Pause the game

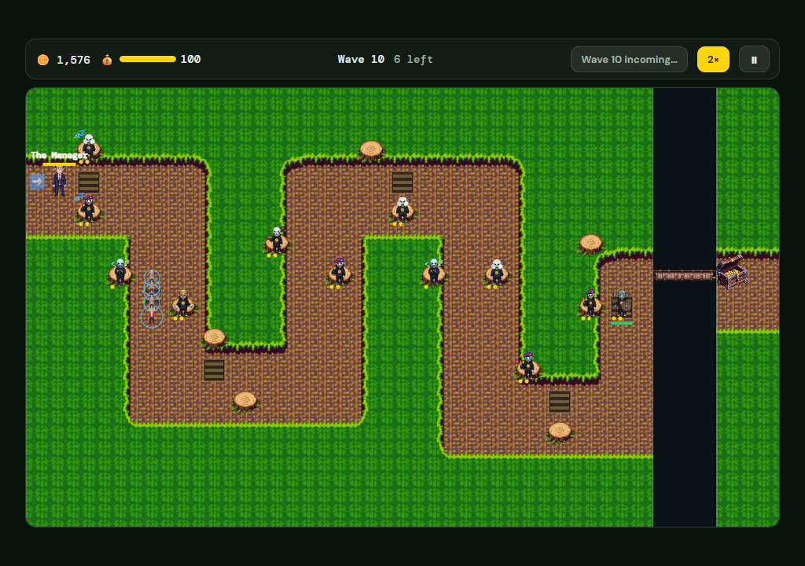pyautogui.click(x=754, y=59)
